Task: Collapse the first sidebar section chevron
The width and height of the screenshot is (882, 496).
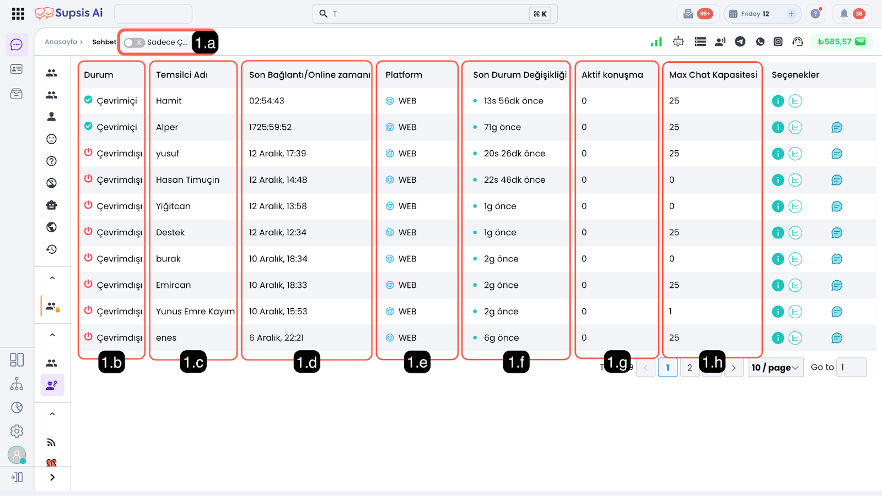Action: [x=52, y=278]
